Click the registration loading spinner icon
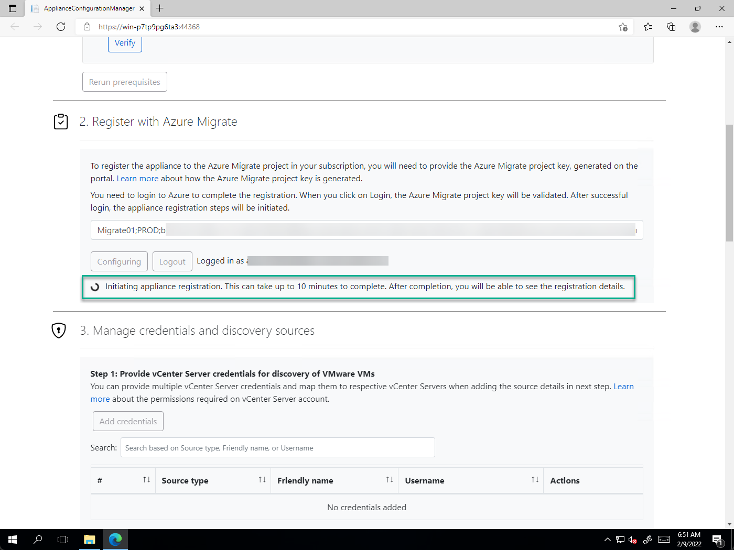Viewport: 734px width, 550px height. click(x=95, y=287)
